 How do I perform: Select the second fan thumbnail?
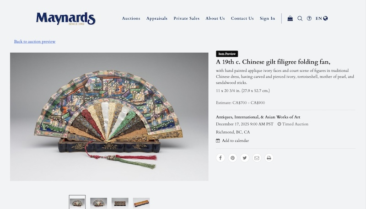98,203
